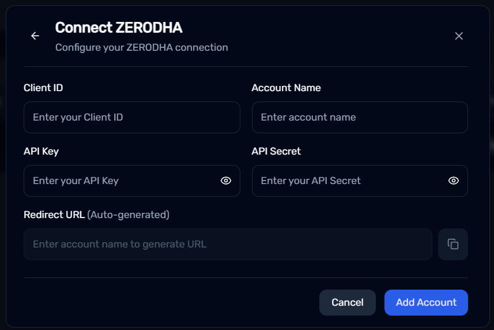Click the (Auto-generated) hint text

point(128,215)
